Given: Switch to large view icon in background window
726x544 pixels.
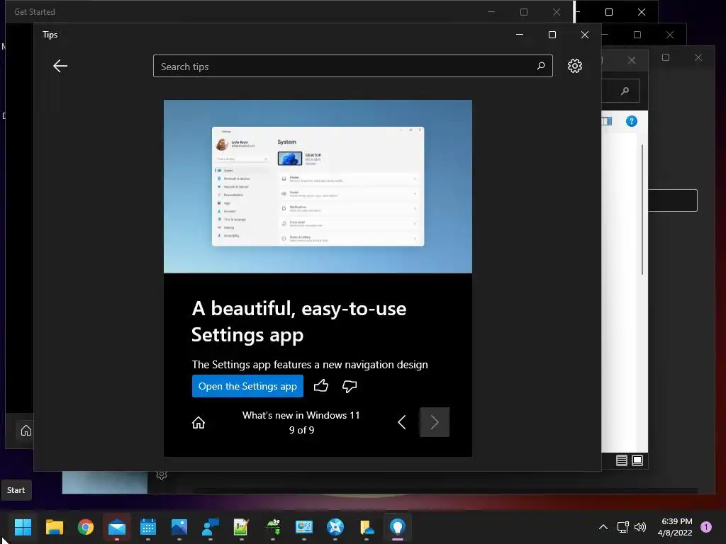Looking at the screenshot, I should 637,460.
